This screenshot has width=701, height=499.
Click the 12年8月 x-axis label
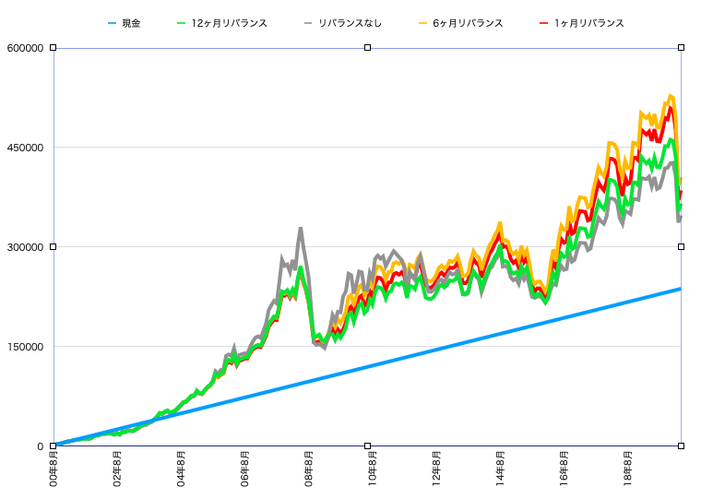click(437, 469)
